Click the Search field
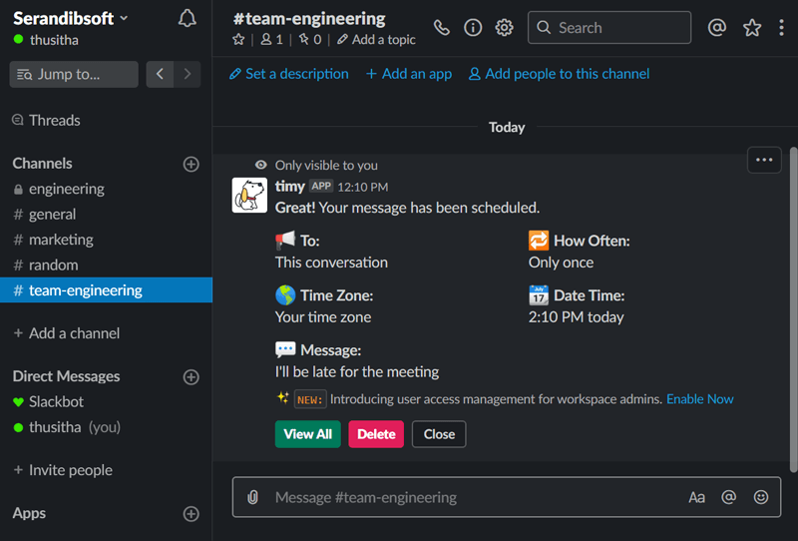 (609, 28)
